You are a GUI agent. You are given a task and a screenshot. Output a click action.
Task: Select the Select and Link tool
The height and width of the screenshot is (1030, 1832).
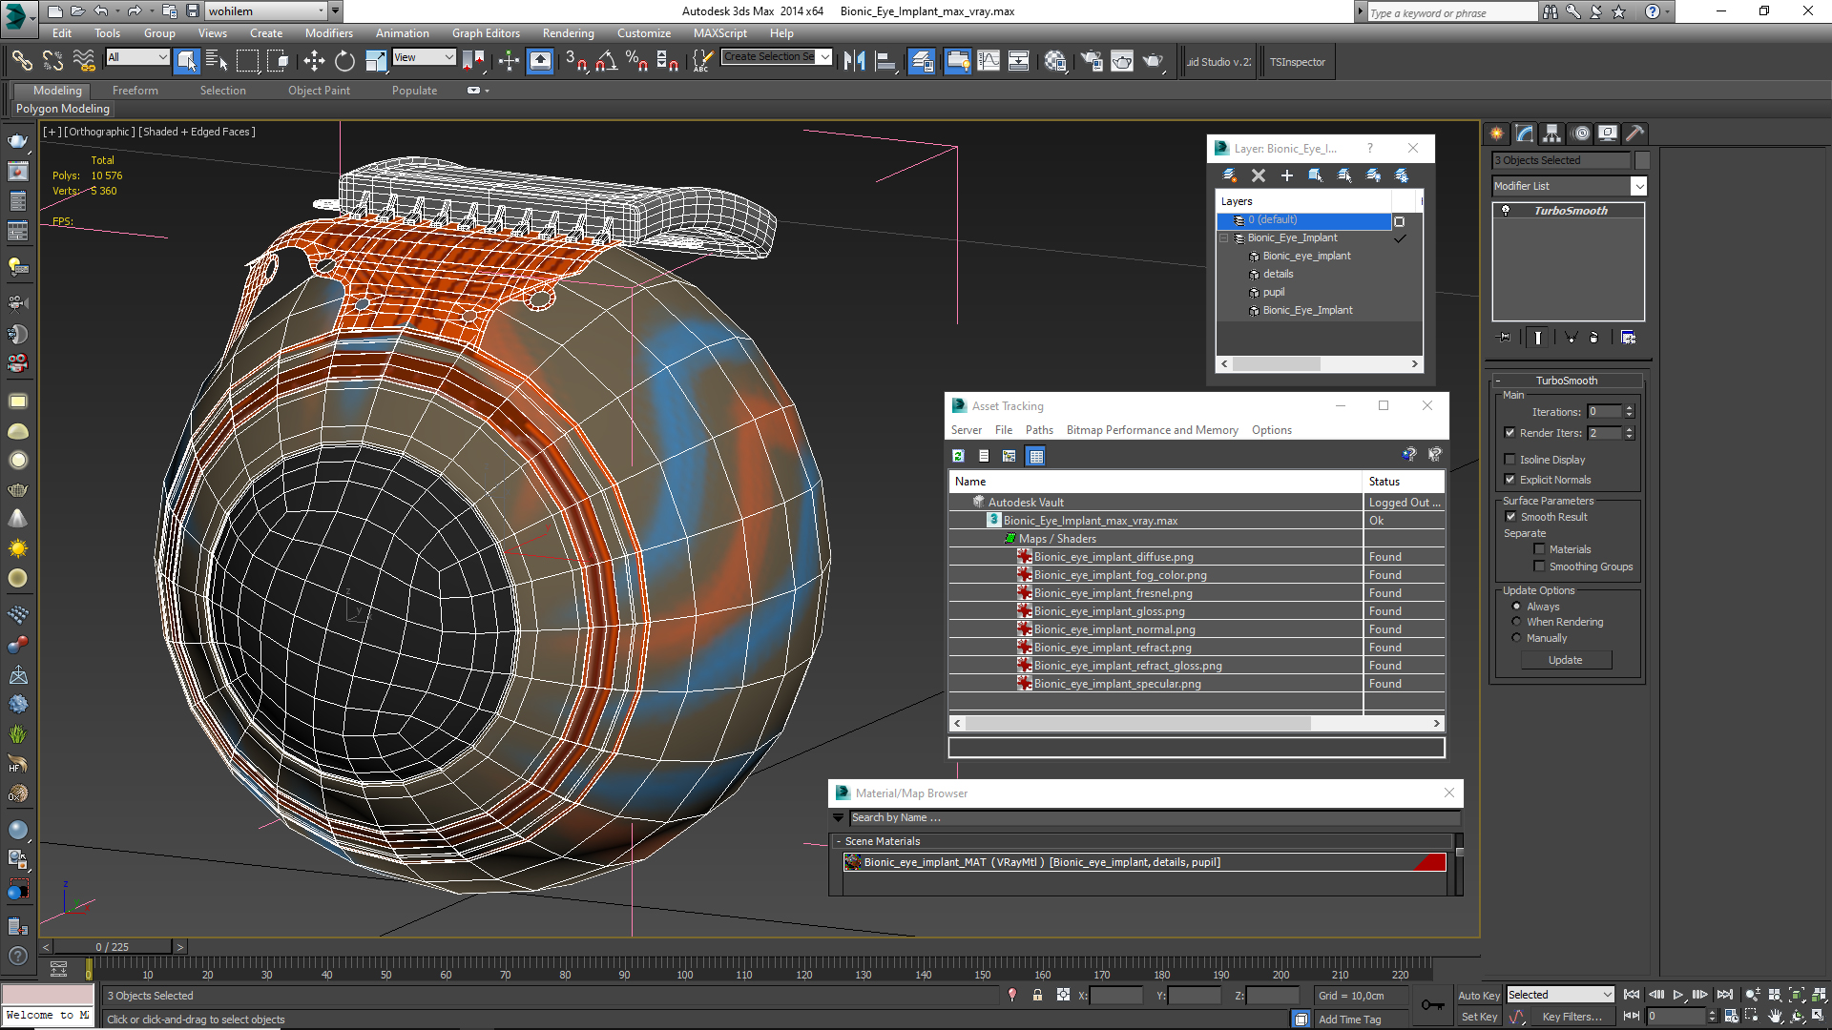point(22,62)
